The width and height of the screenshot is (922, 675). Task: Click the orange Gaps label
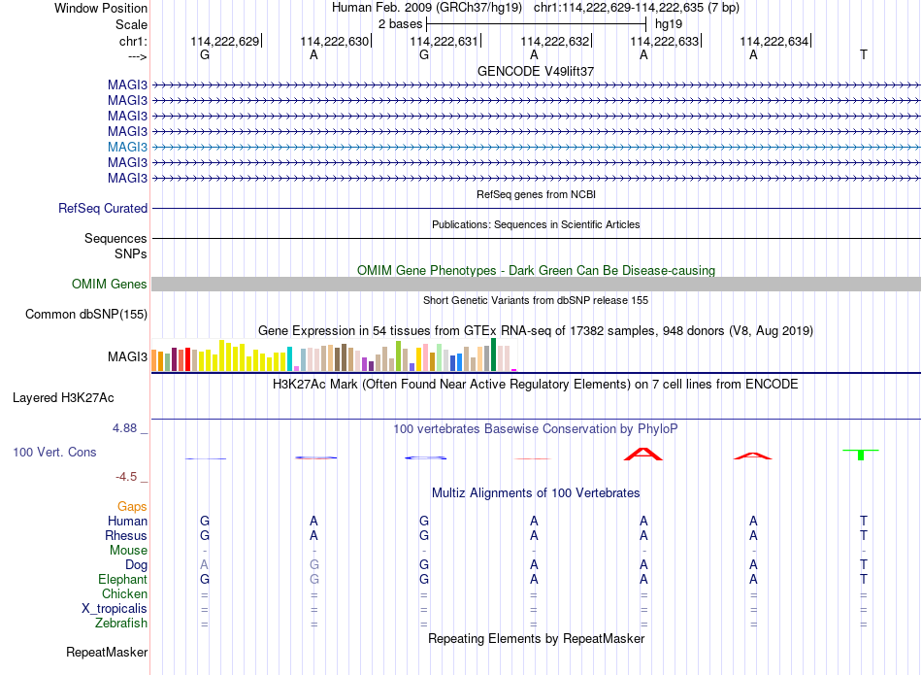click(x=132, y=506)
